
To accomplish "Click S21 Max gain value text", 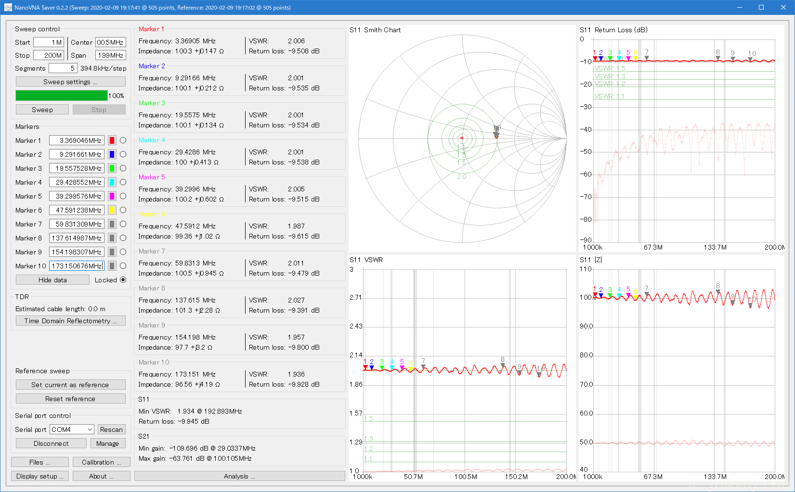I will [x=210, y=458].
